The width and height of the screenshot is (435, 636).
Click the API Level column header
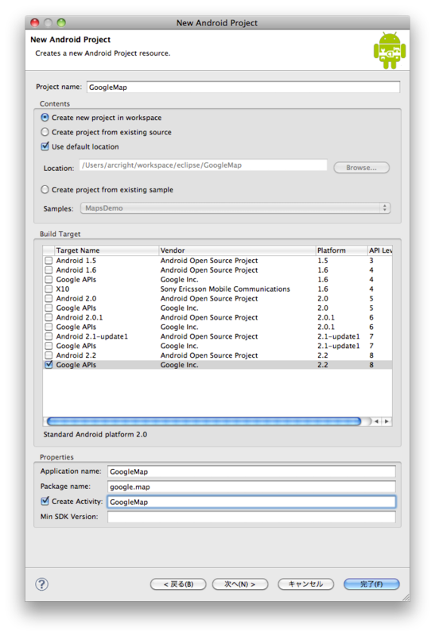(x=380, y=250)
